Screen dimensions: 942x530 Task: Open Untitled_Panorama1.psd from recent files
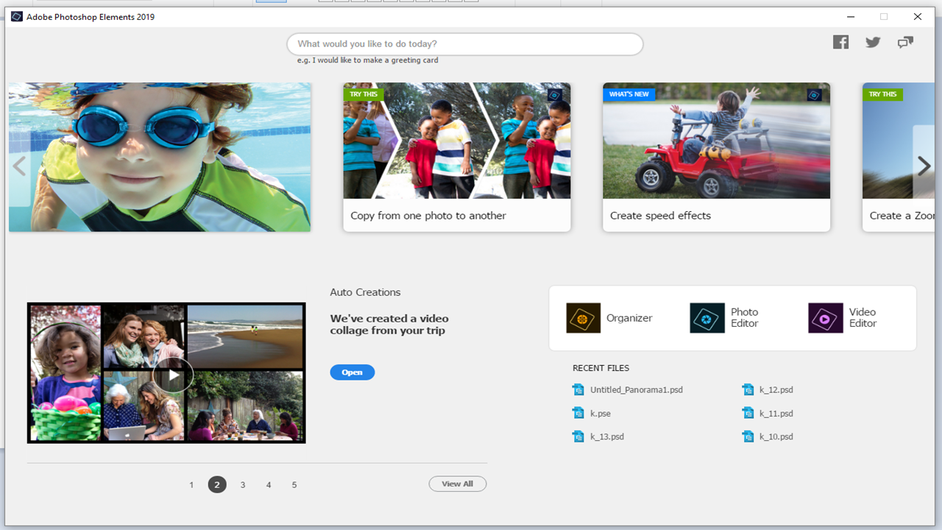637,389
